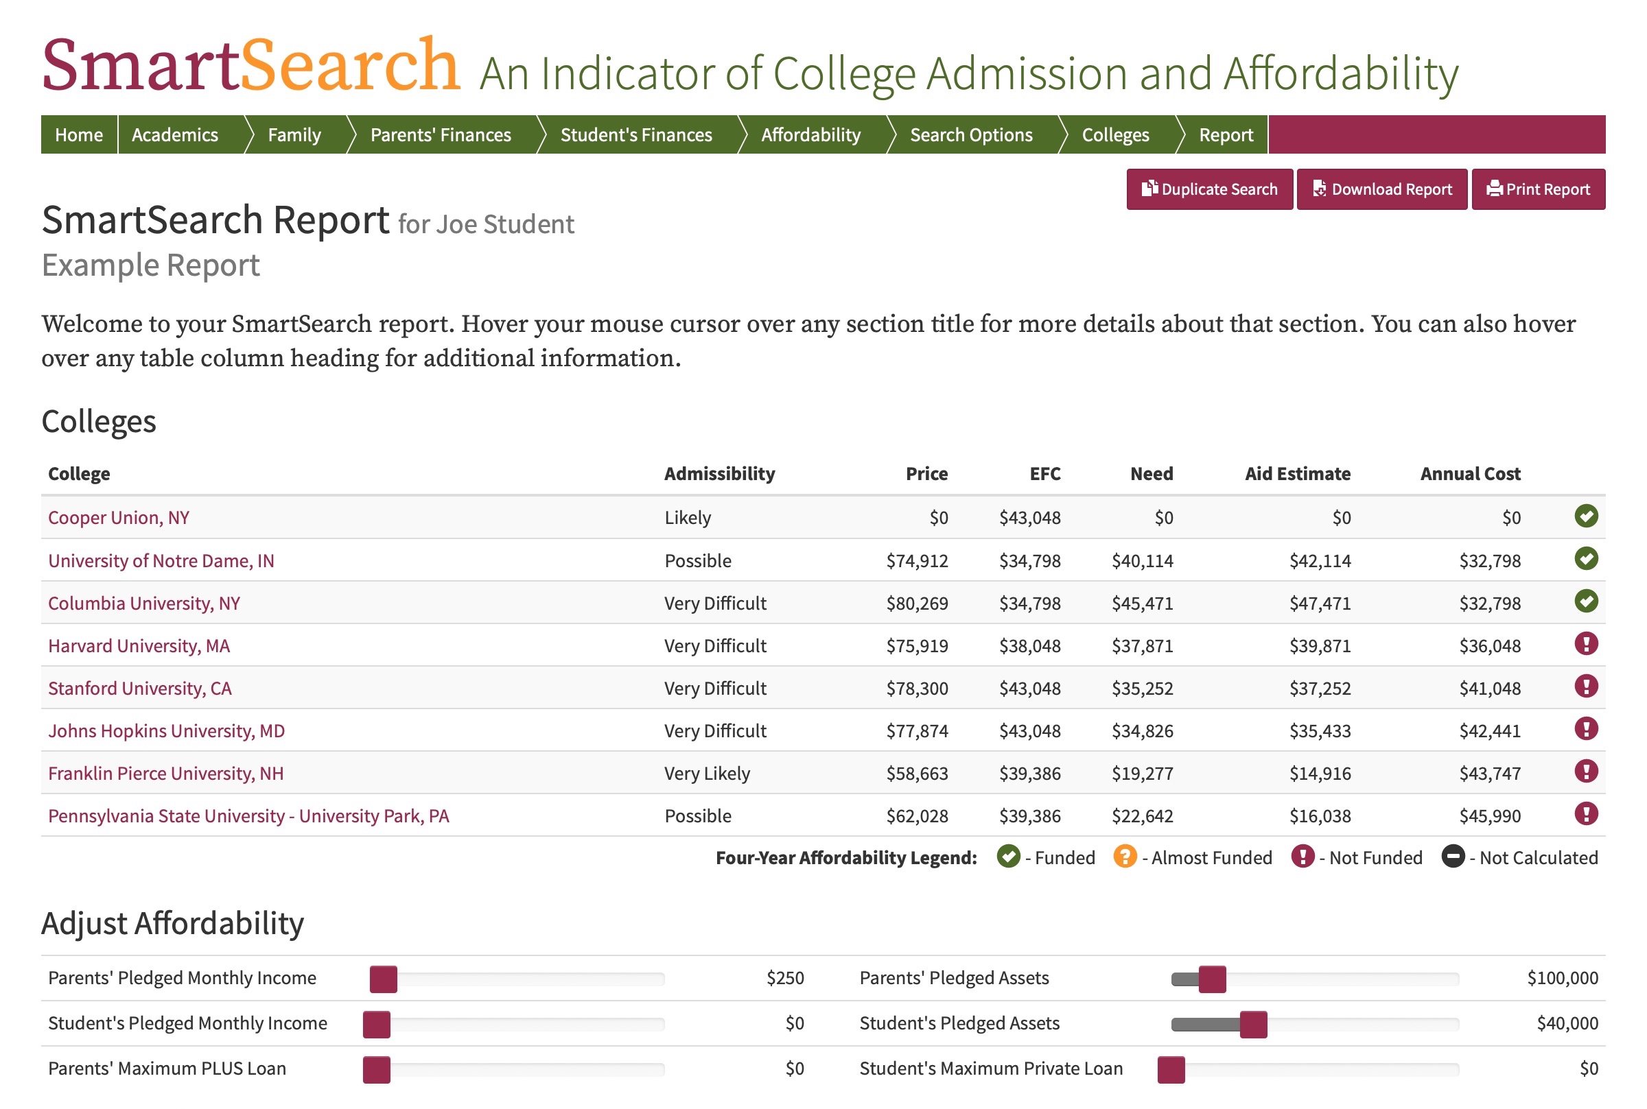
Task: Click the Funded checkmark for Notre Dame row
Action: coord(1587,560)
